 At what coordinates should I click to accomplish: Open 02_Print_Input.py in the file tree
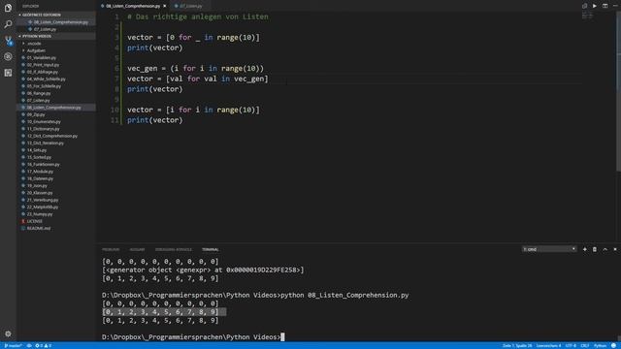(x=56, y=65)
